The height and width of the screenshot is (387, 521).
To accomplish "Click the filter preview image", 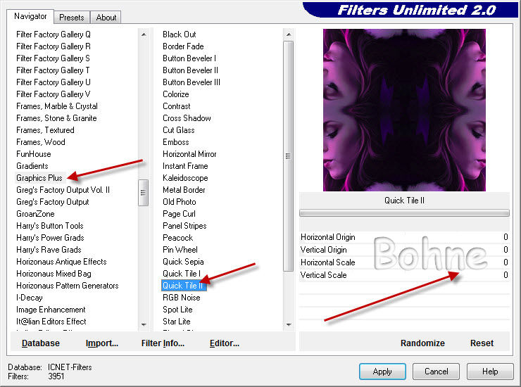I will point(404,110).
